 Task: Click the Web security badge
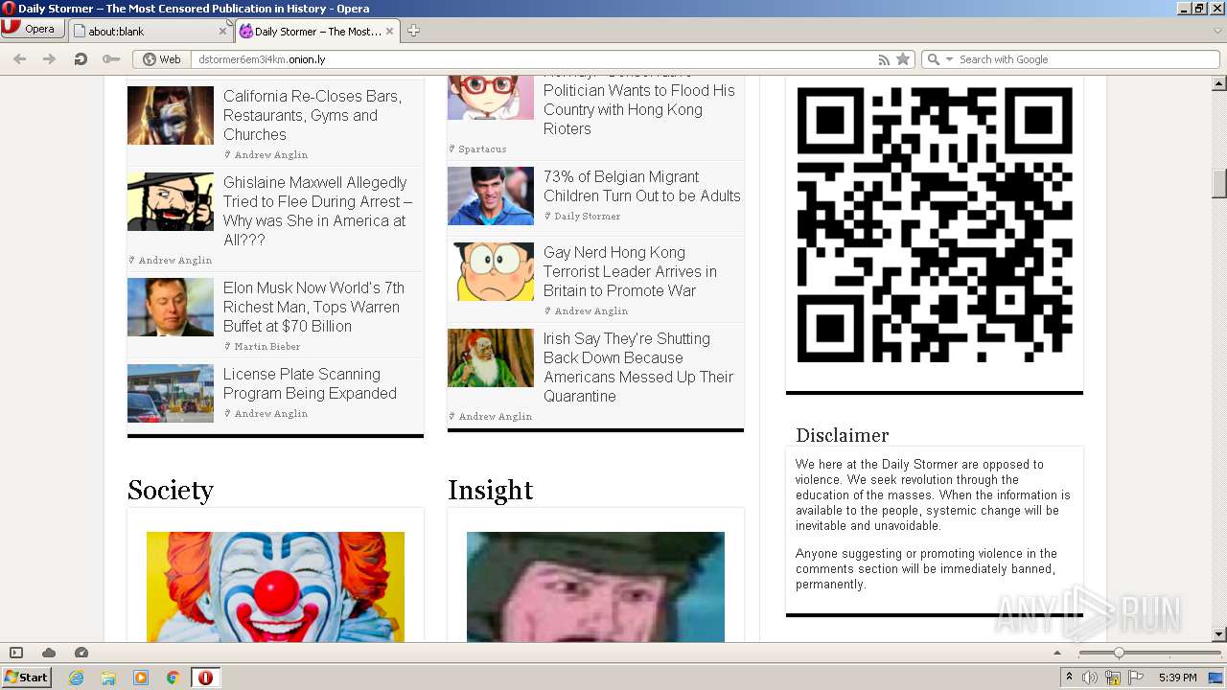(x=162, y=59)
